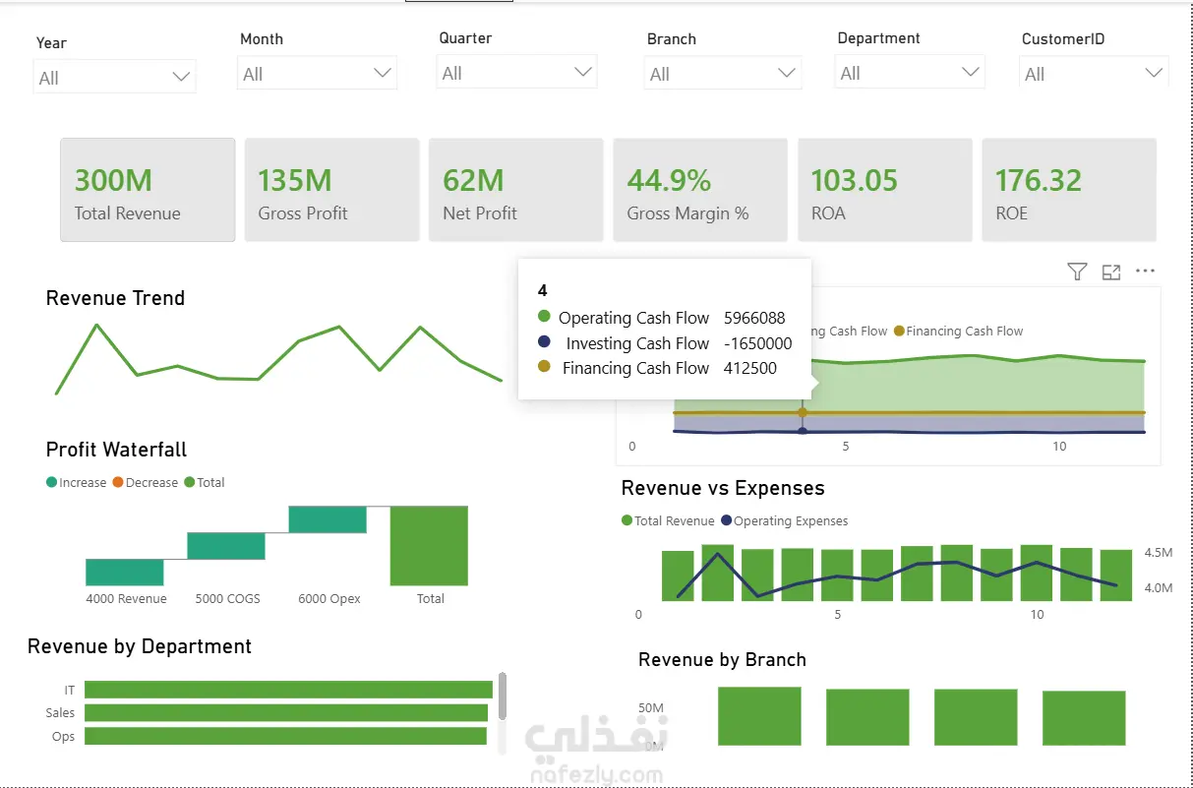Click the Operating Expenses legend marker
The width and height of the screenshot is (1193, 788).
pos(726,520)
